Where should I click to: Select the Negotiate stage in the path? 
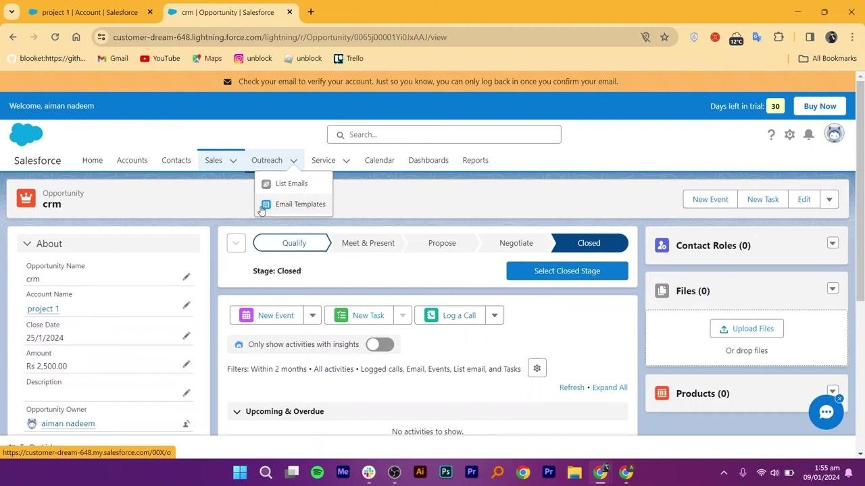516,243
